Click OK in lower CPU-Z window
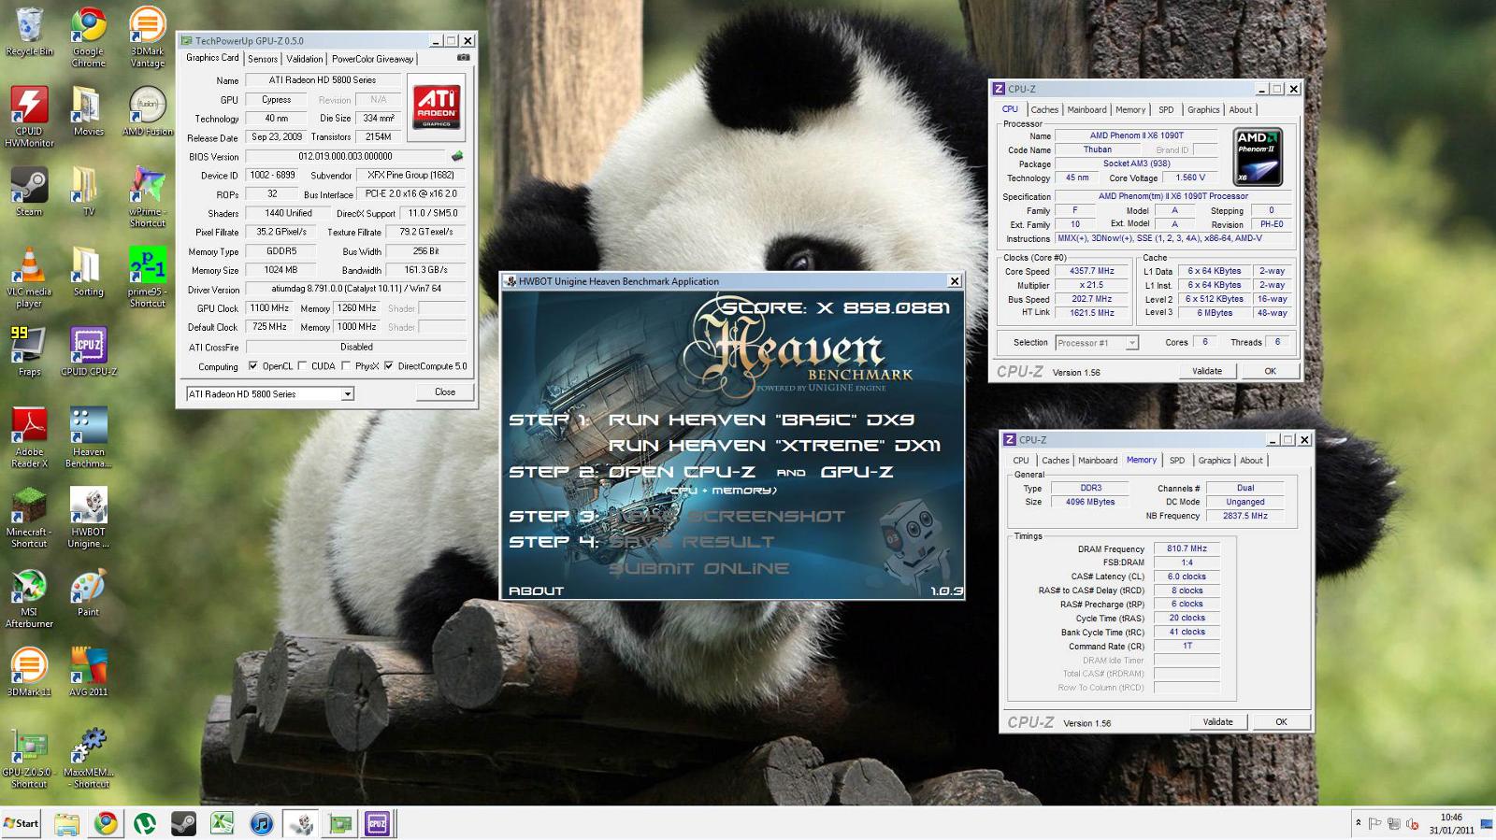The height and width of the screenshot is (840, 1496). 1281,722
